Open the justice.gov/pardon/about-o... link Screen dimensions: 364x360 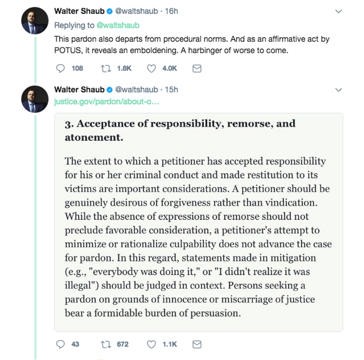[106, 102]
